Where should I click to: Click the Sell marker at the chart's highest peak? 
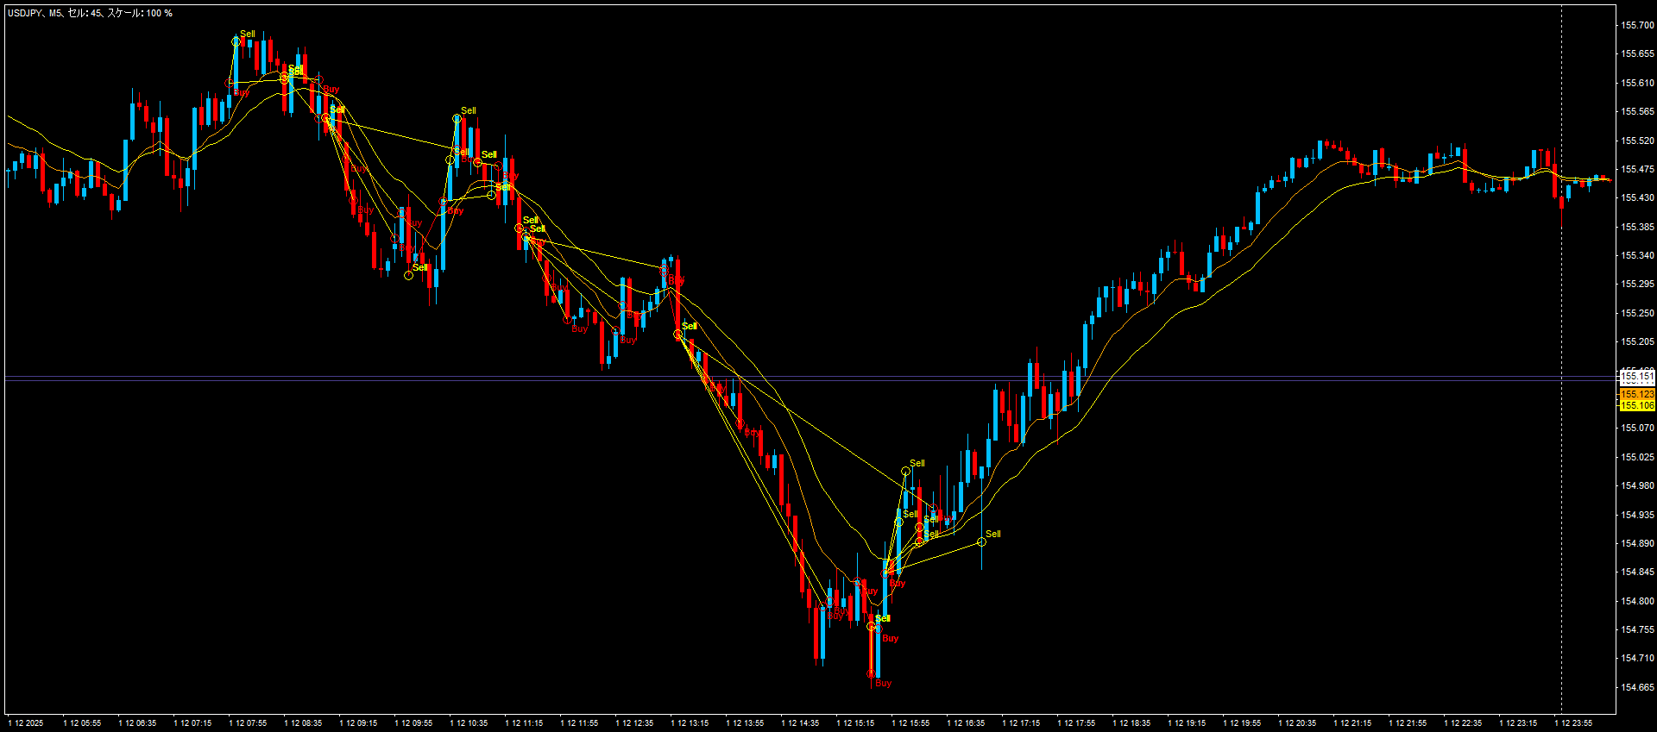[x=236, y=41]
